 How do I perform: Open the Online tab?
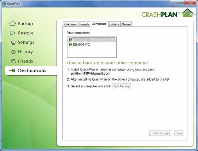[x=126, y=24]
